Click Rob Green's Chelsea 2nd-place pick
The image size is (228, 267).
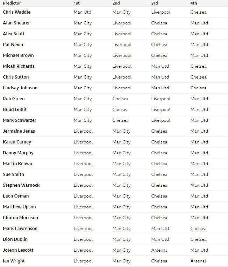tap(120, 99)
